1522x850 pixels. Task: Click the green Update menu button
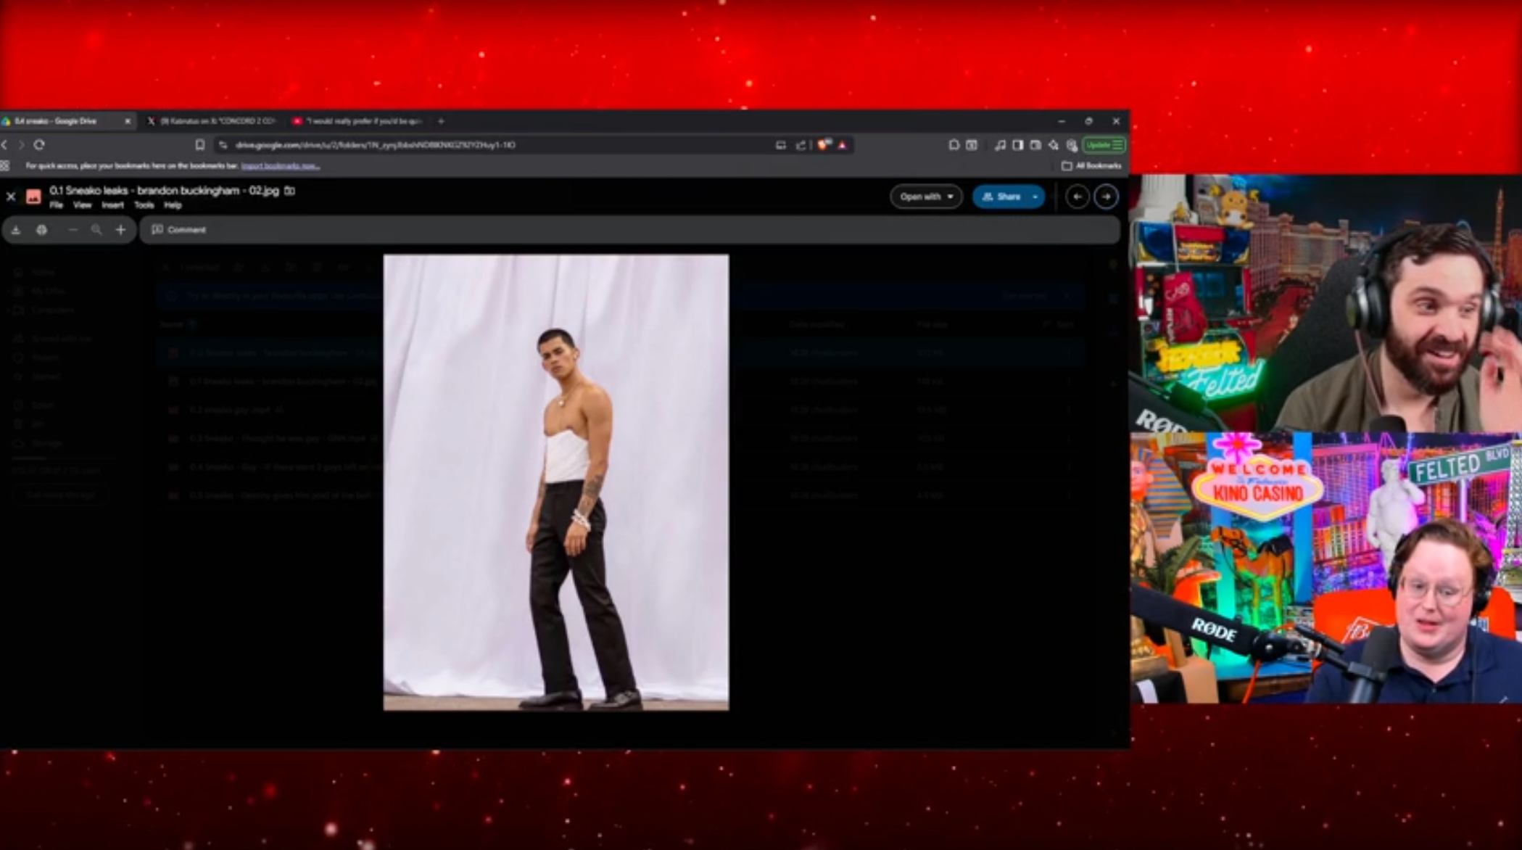[x=1104, y=145]
